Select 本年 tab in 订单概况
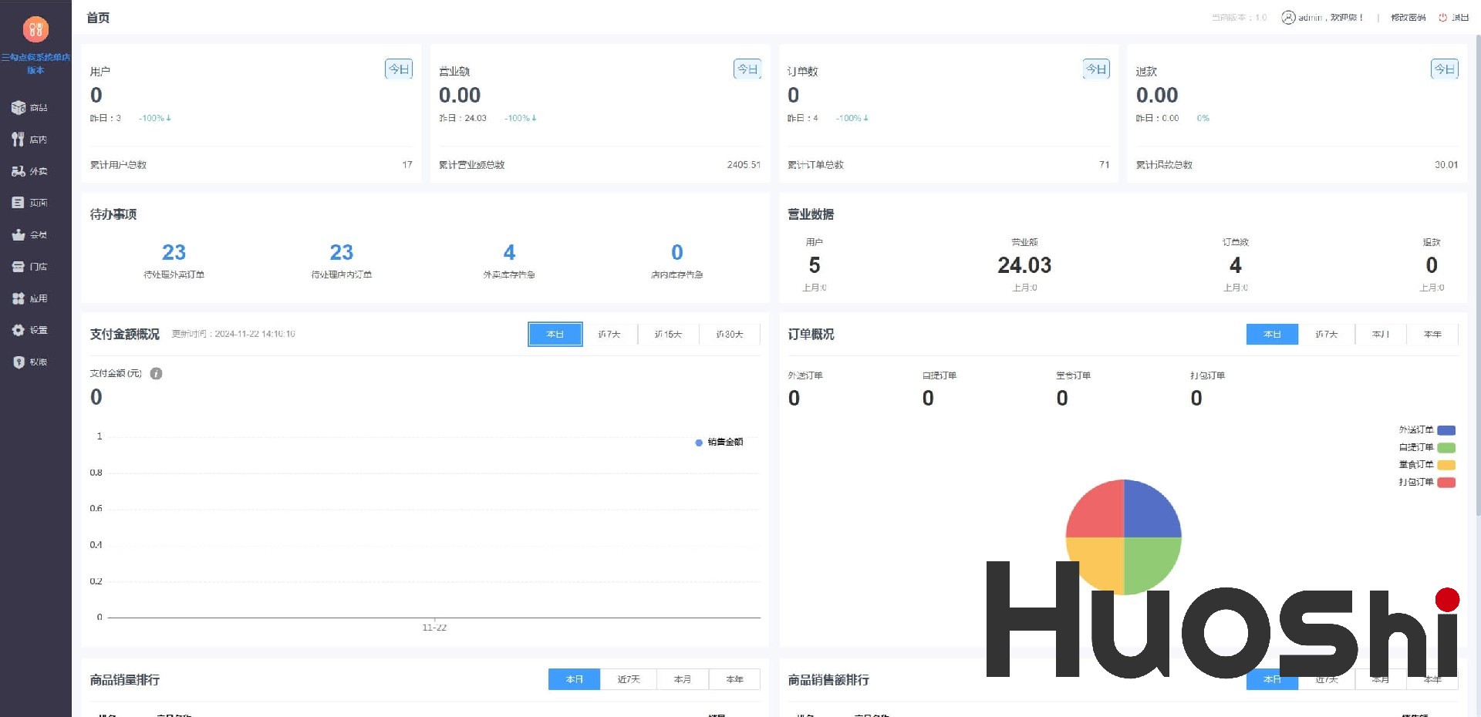The height and width of the screenshot is (717, 1481). [1432, 335]
